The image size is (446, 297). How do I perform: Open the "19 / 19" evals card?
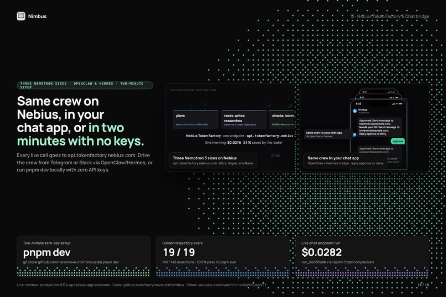[223, 257]
